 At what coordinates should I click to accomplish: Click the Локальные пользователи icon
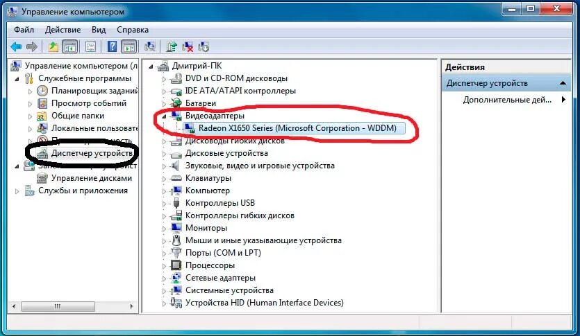42,128
